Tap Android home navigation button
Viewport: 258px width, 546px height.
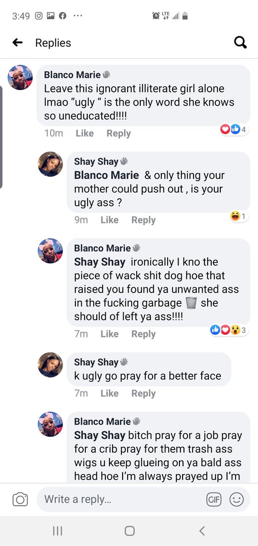pyautogui.click(x=129, y=531)
